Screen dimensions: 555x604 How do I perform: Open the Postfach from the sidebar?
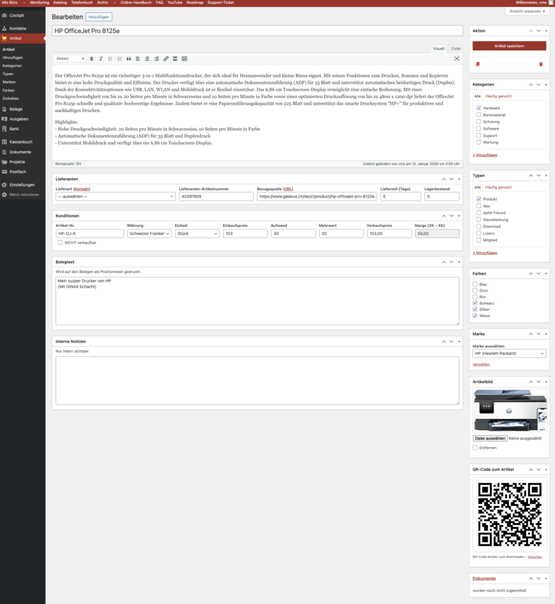[x=19, y=171]
